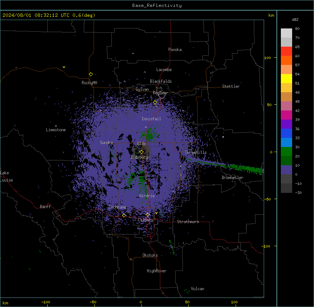Pick the bright green 30 dBZ swatch

286,152
